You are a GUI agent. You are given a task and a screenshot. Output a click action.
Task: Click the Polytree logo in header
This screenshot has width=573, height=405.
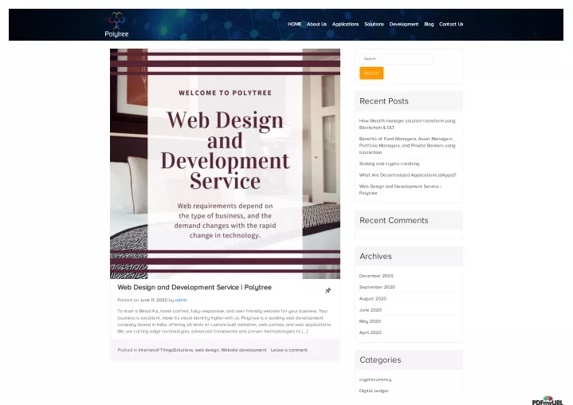[x=116, y=25]
